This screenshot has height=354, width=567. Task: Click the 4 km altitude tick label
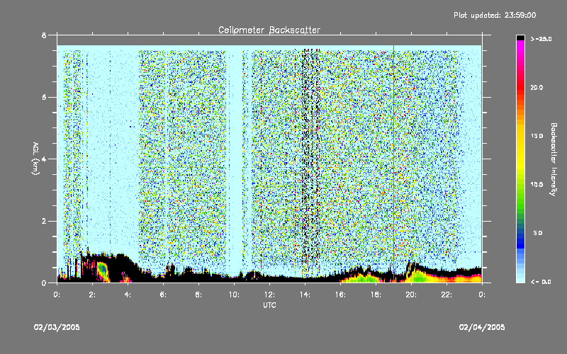pos(44,159)
